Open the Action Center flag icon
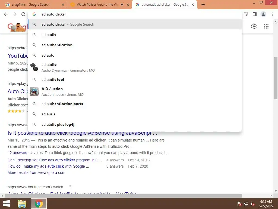Screen dimensions: 278x209 pyautogui.click(x=239, y=204)
